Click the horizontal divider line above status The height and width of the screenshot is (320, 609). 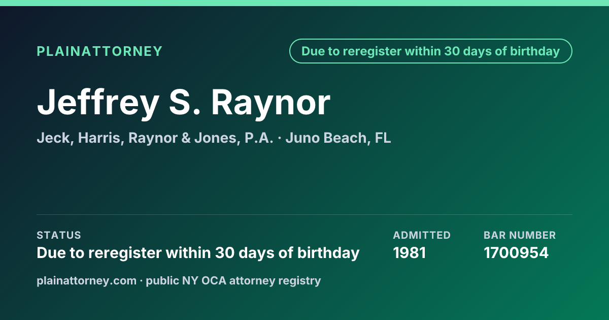point(304,214)
